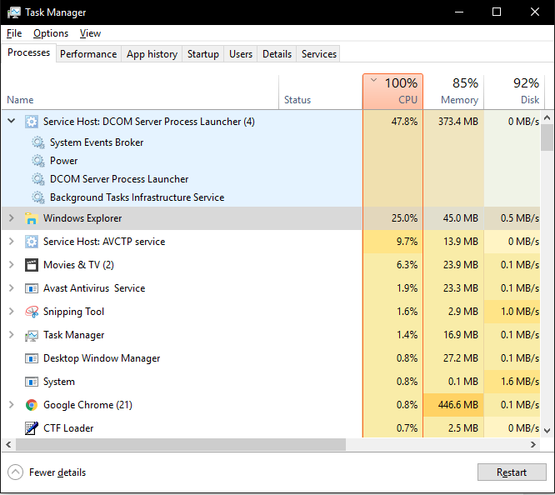This screenshot has width=555, height=495.
Task: Expand the Windows Explorer process row
Action: coord(12,218)
